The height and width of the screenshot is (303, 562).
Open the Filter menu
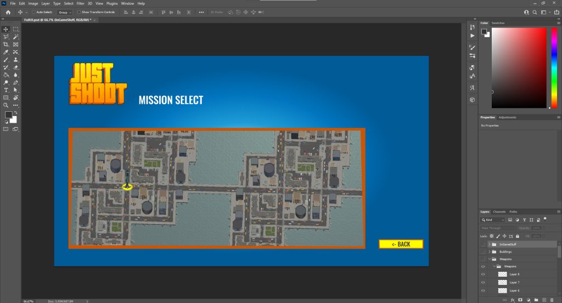[x=80, y=3]
